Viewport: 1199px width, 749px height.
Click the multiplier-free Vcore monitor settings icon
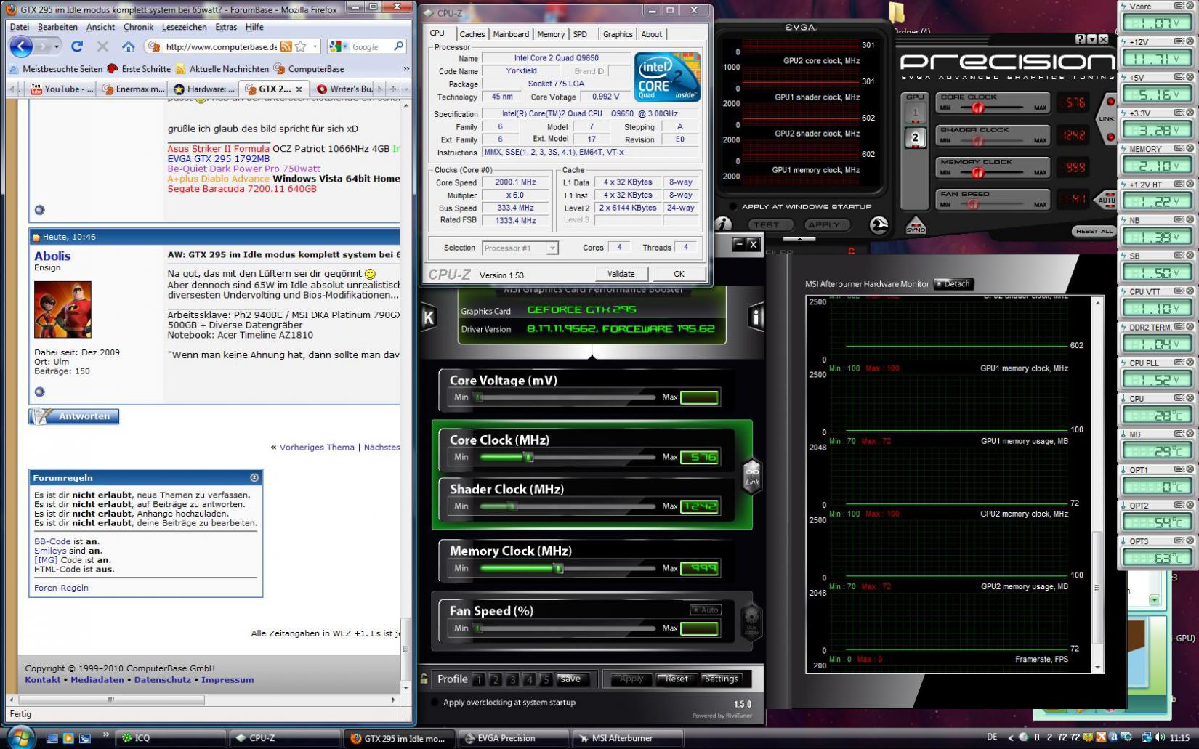pyautogui.click(x=1180, y=7)
